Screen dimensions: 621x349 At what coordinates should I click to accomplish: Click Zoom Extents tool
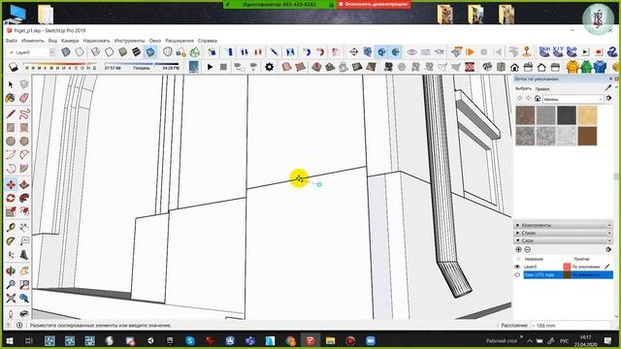pyautogui.click(x=11, y=298)
